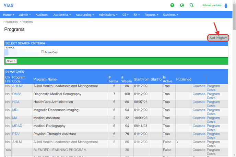Click the globe language icon
Screen dimensions: 236x157
click(x=182, y=5)
